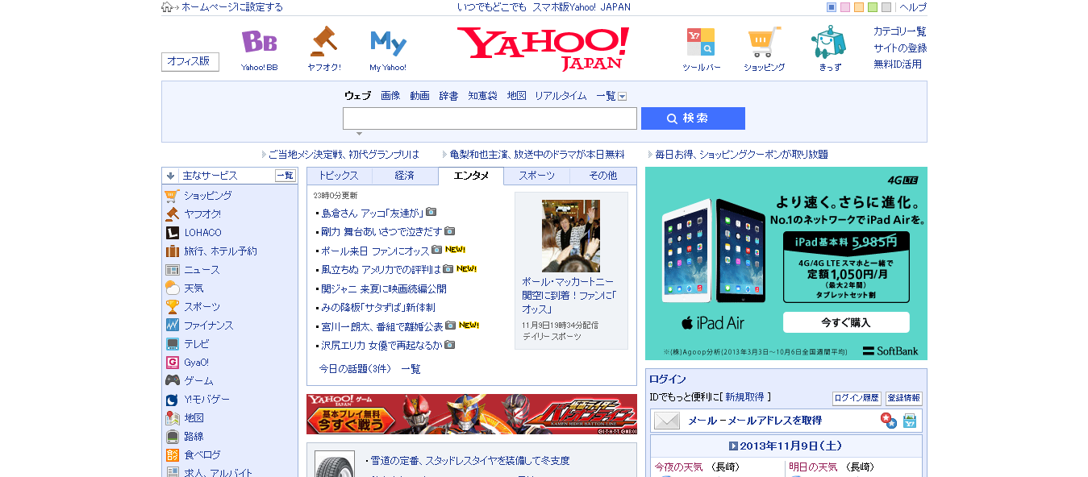The height and width of the screenshot is (477, 1088).
Task: Click the gamepad icon for ゲーム
Action: pyautogui.click(x=172, y=381)
